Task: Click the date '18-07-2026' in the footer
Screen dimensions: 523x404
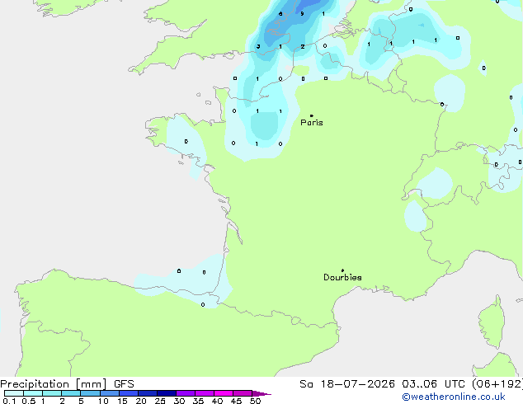Action: [x=357, y=384]
